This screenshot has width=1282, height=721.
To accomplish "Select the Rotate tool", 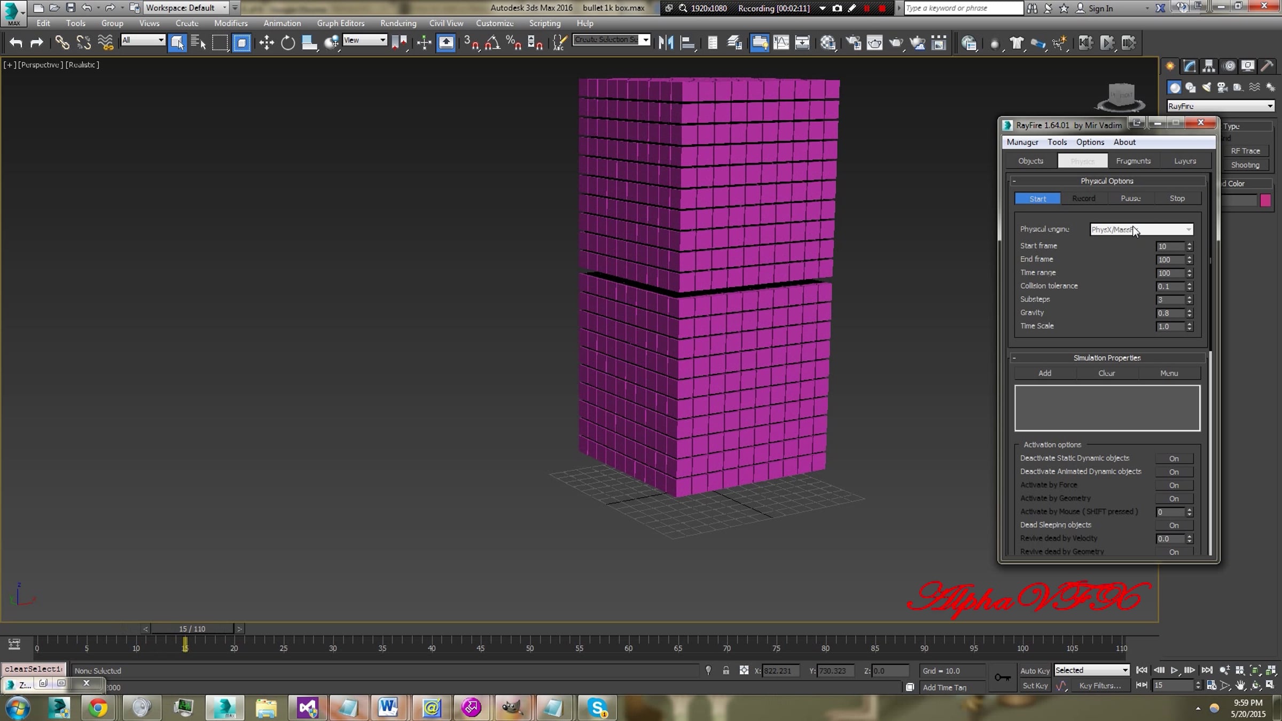I will pyautogui.click(x=288, y=43).
